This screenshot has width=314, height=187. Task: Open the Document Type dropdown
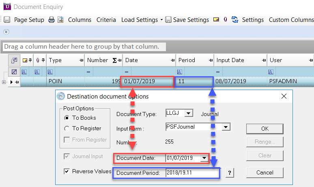(x=189, y=114)
